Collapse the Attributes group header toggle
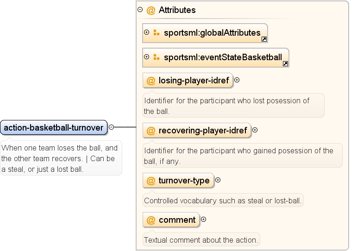This screenshot has width=357, height=251. [x=140, y=10]
